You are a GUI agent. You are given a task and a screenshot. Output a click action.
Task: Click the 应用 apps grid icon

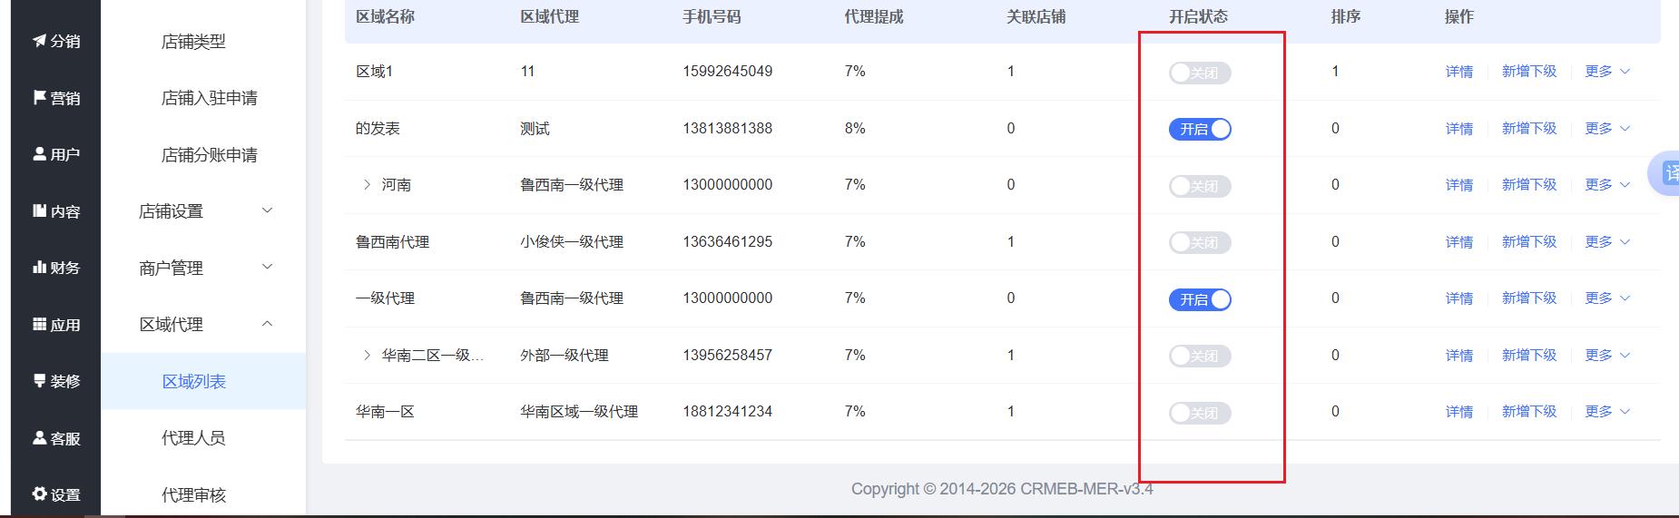click(x=40, y=324)
